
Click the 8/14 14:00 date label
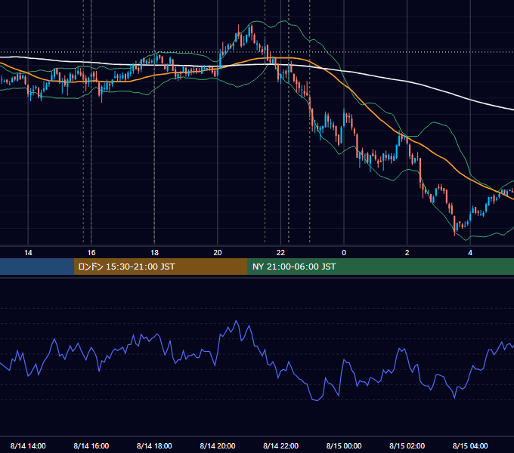(28, 445)
